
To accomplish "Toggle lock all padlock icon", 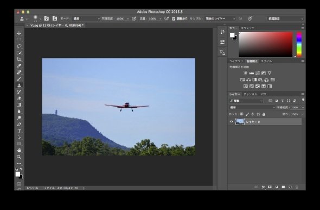I will (264, 114).
